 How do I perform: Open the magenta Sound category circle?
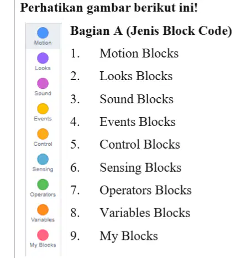coord(43,83)
